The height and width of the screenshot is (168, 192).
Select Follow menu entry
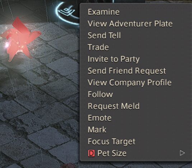click(x=100, y=94)
